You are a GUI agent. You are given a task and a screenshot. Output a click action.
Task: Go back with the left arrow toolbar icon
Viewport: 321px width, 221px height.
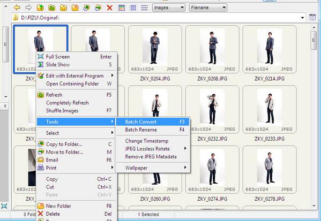[17, 8]
